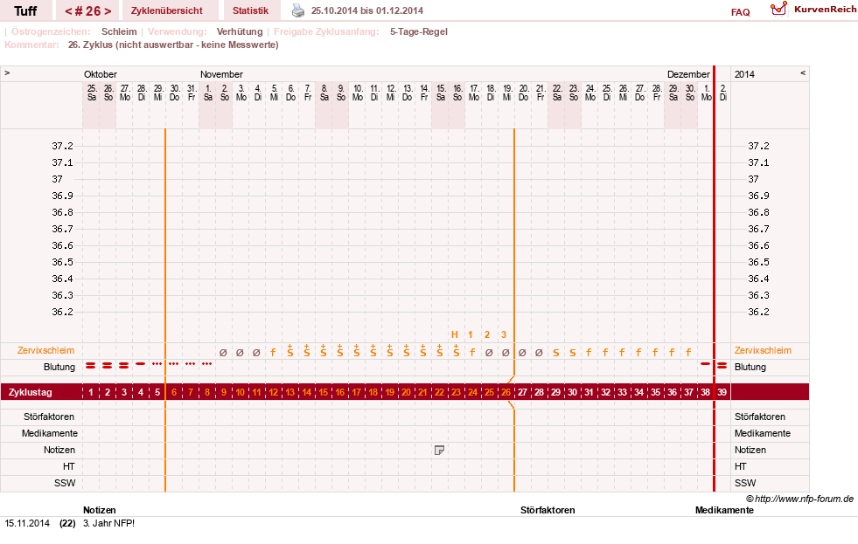Screen dimensions: 858x544
Task: Open the Statistik tab
Action: click(251, 11)
